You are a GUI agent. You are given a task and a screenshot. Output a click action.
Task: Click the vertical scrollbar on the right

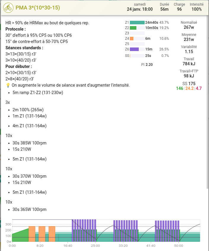pos(207,104)
